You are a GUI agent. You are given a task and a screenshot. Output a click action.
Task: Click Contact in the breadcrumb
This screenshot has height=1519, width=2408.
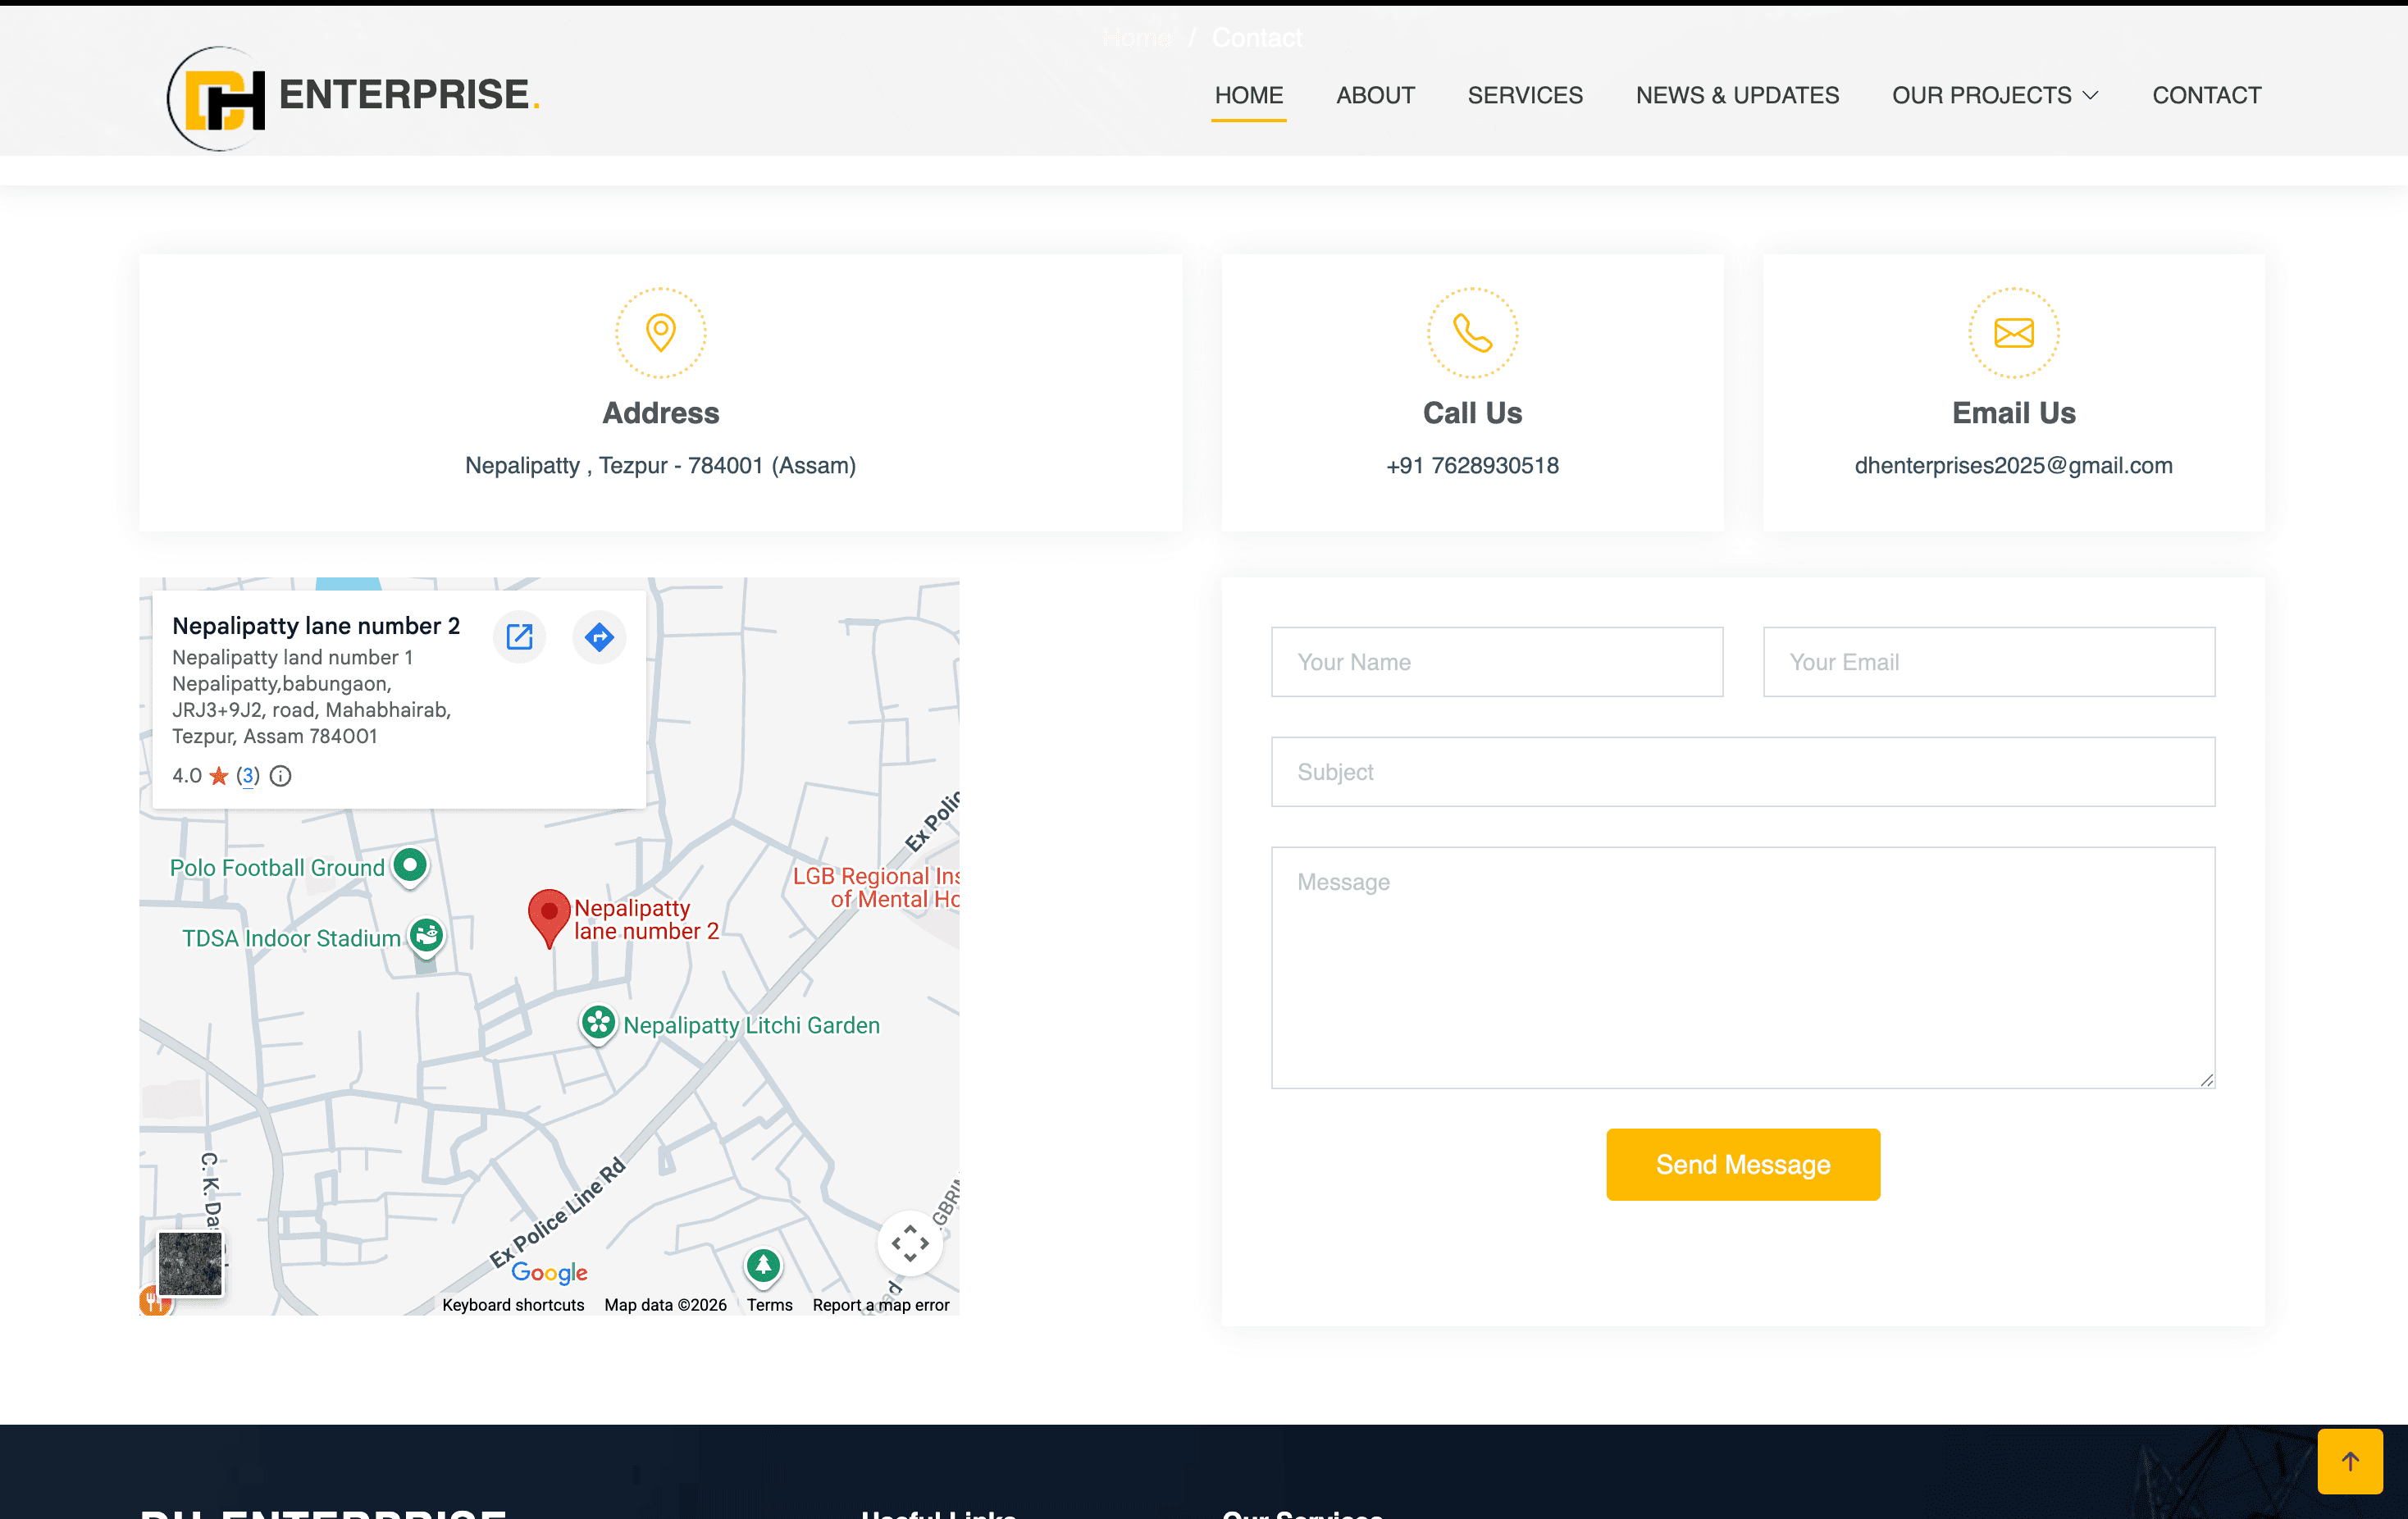(x=1256, y=38)
